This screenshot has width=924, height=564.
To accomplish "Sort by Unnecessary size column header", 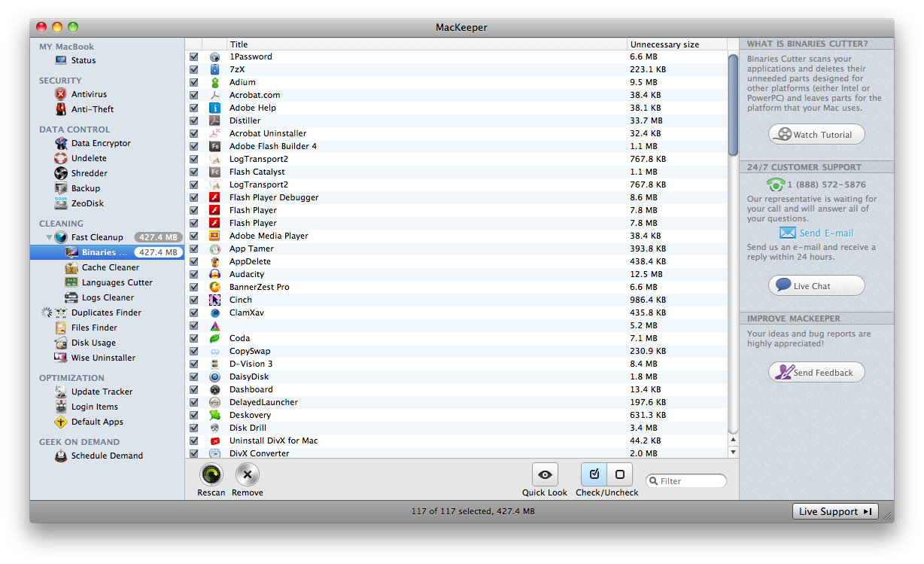I will click(677, 44).
